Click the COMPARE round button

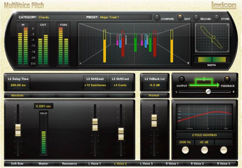(157, 17)
